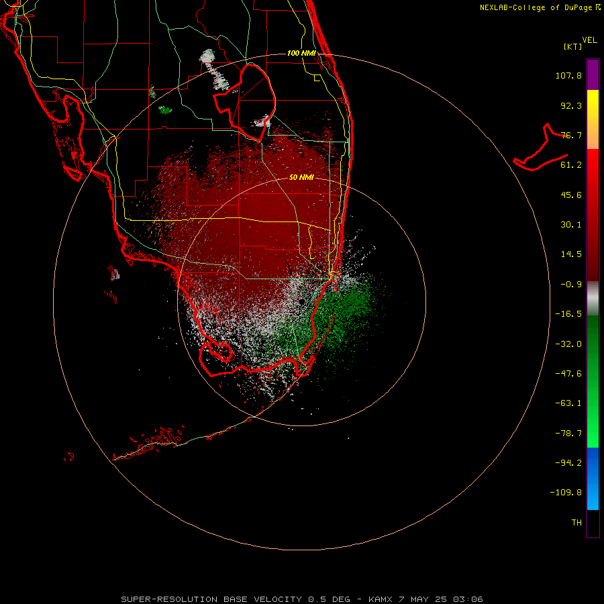The height and width of the screenshot is (604, 604).
Task: Click the 100 NMI range ring label
Action: pyautogui.click(x=301, y=53)
